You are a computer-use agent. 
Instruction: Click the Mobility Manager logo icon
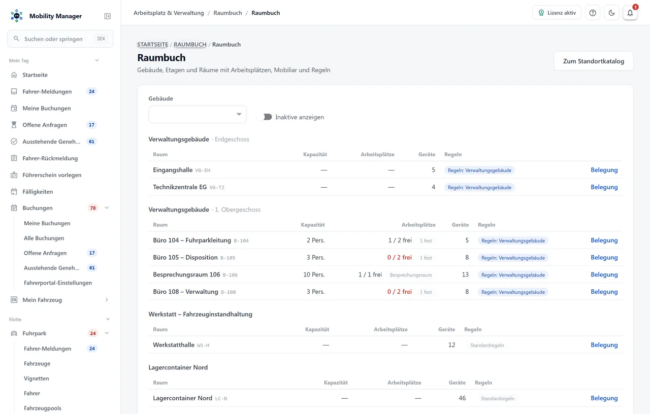pyautogui.click(x=17, y=16)
